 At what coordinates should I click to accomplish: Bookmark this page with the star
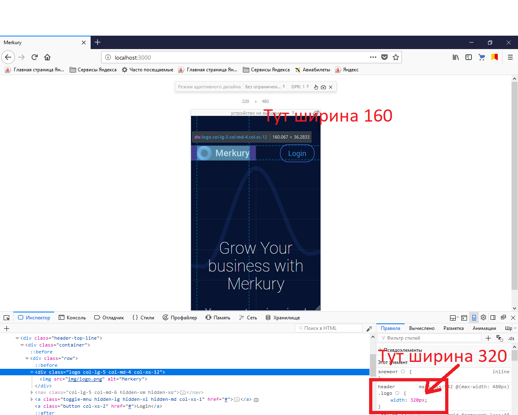tap(396, 57)
